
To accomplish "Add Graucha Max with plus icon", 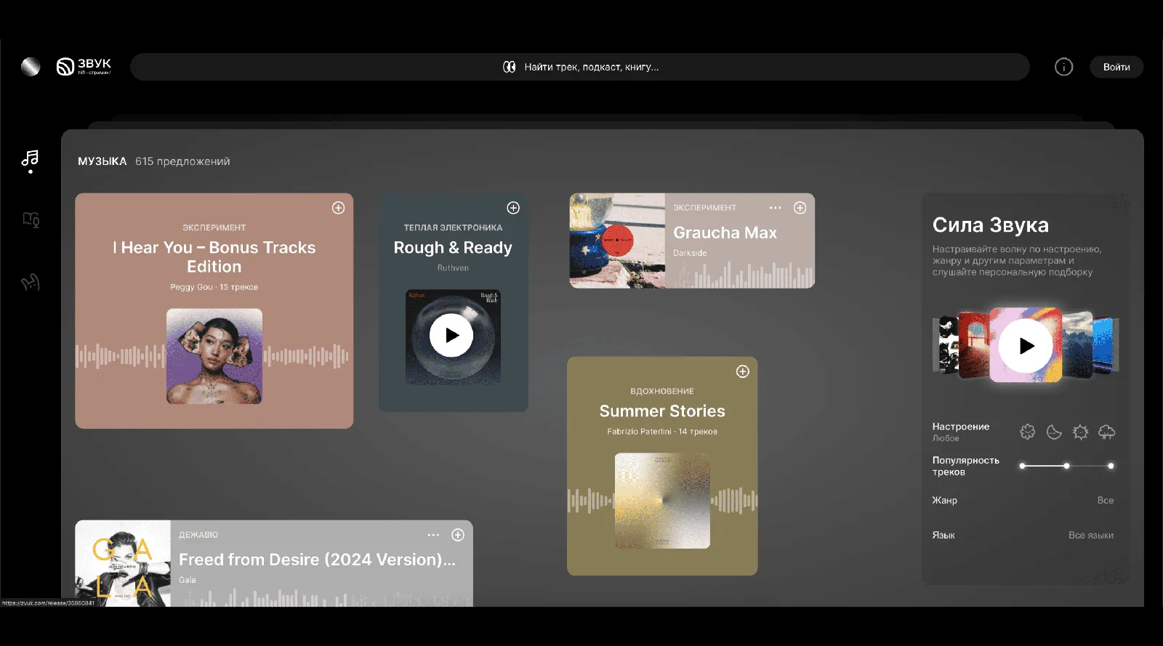I will pos(800,208).
